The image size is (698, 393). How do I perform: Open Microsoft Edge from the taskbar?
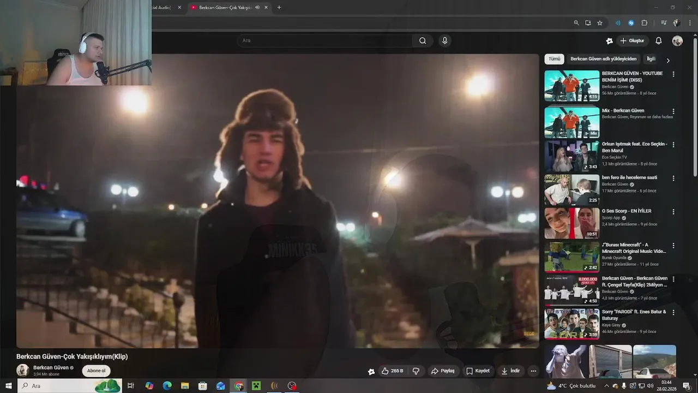167,386
